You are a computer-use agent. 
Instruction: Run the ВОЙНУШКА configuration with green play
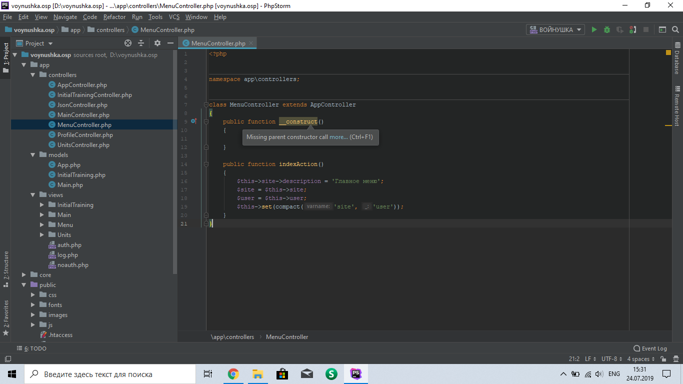(x=594, y=29)
